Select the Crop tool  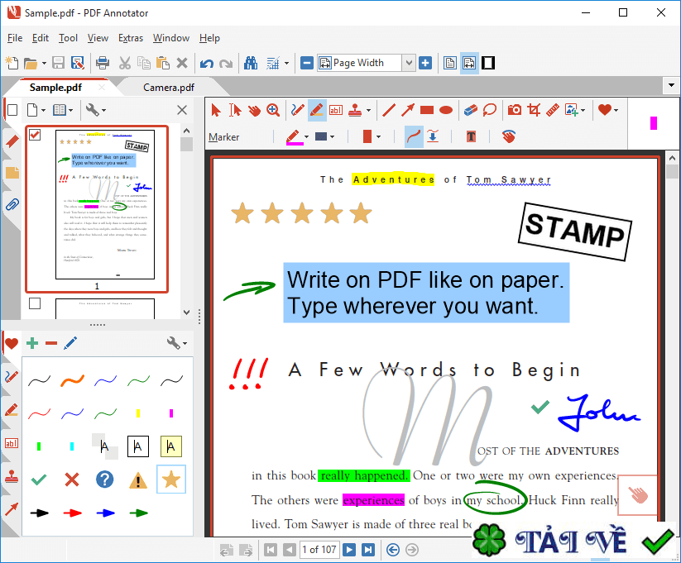[x=534, y=110]
